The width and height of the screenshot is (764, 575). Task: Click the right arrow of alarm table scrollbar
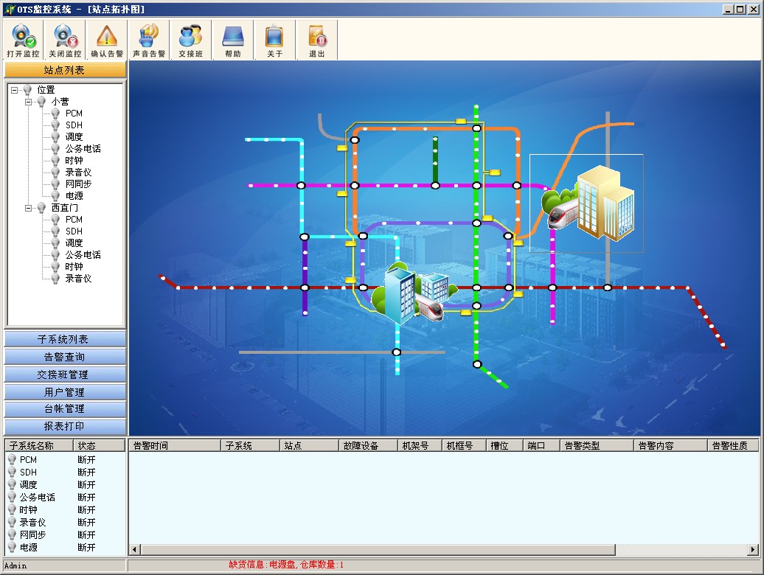click(x=753, y=549)
